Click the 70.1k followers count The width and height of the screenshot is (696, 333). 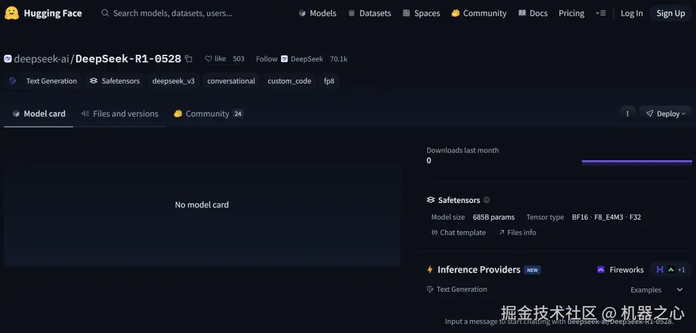339,59
